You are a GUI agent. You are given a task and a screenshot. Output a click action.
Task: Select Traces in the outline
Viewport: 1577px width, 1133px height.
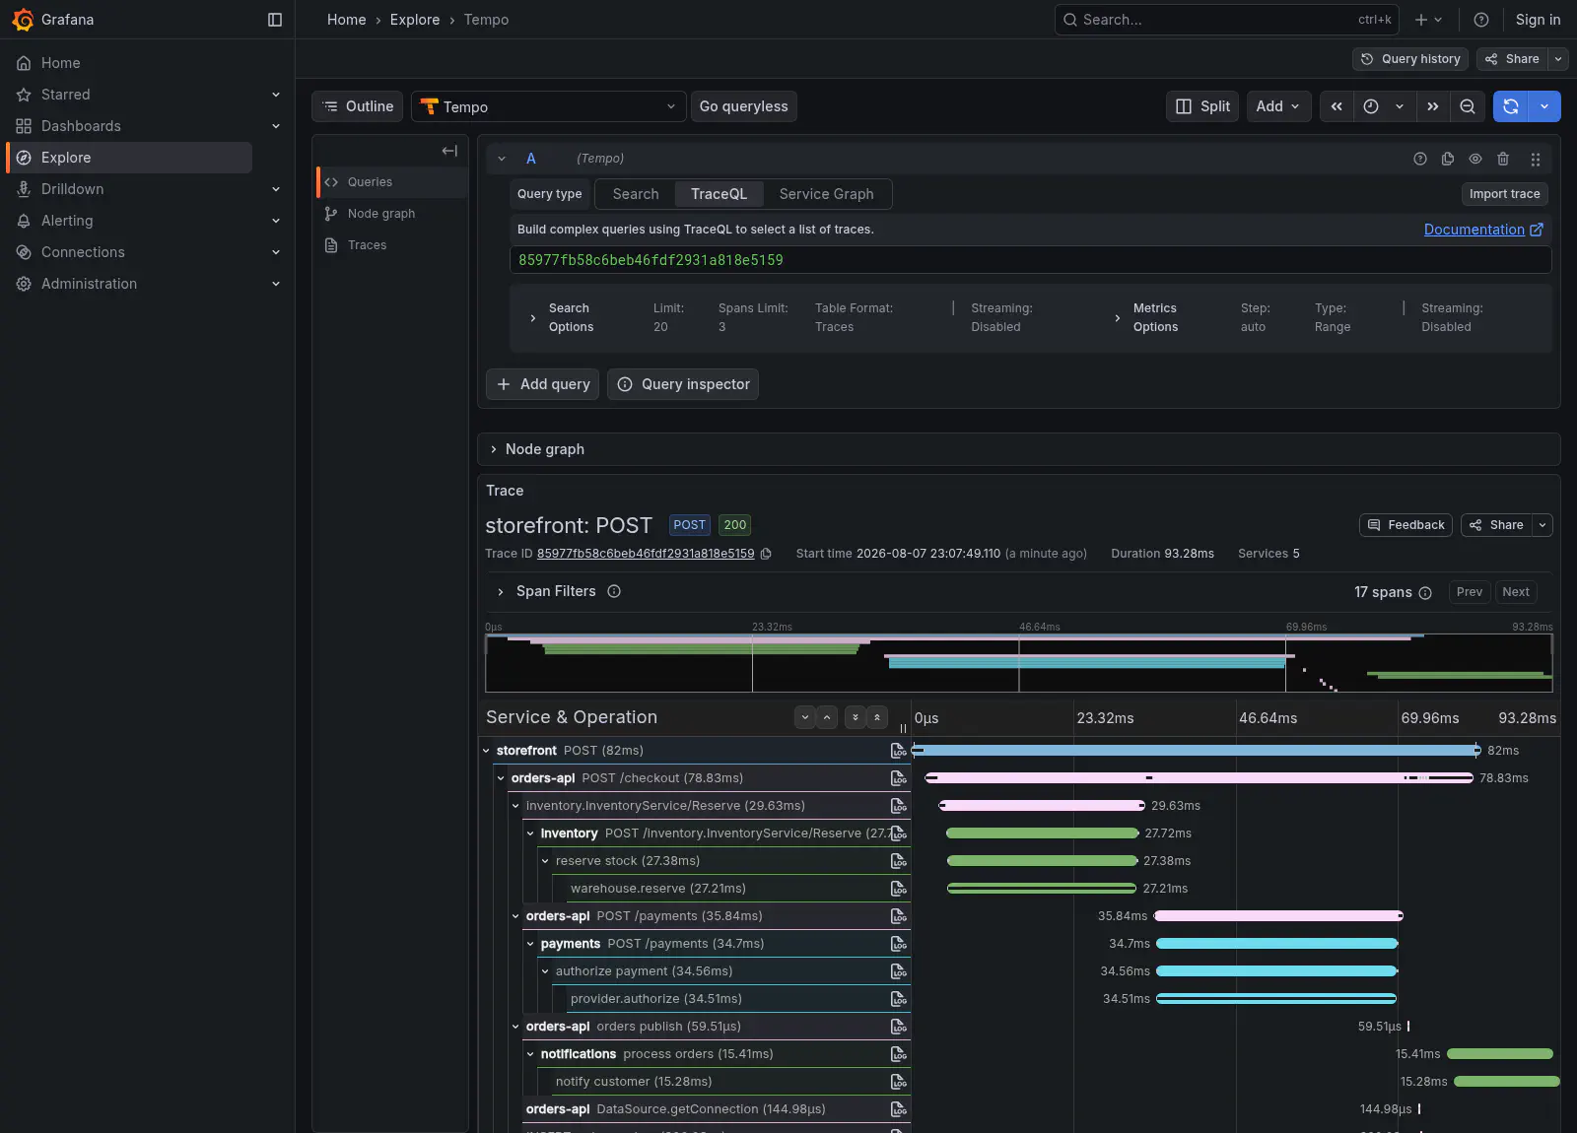[392, 245]
